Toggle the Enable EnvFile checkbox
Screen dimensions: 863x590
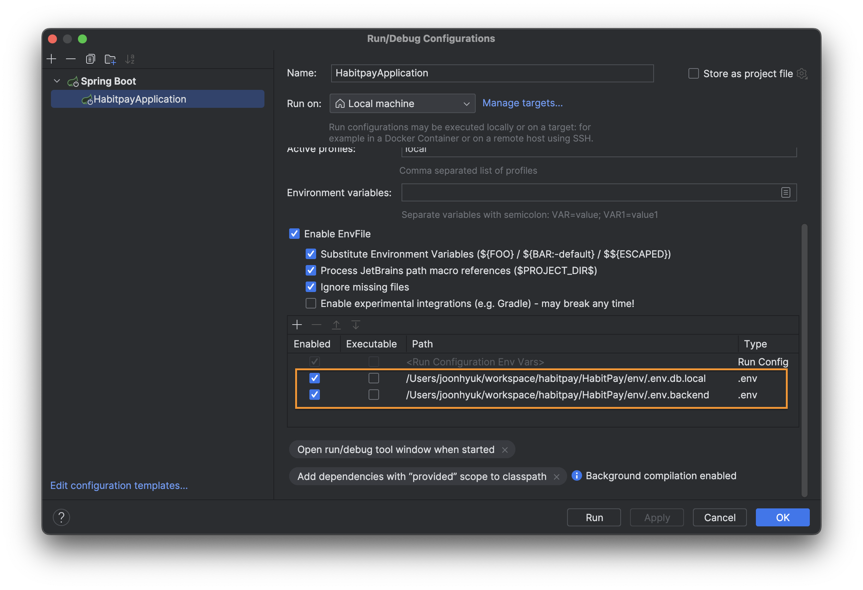(294, 234)
